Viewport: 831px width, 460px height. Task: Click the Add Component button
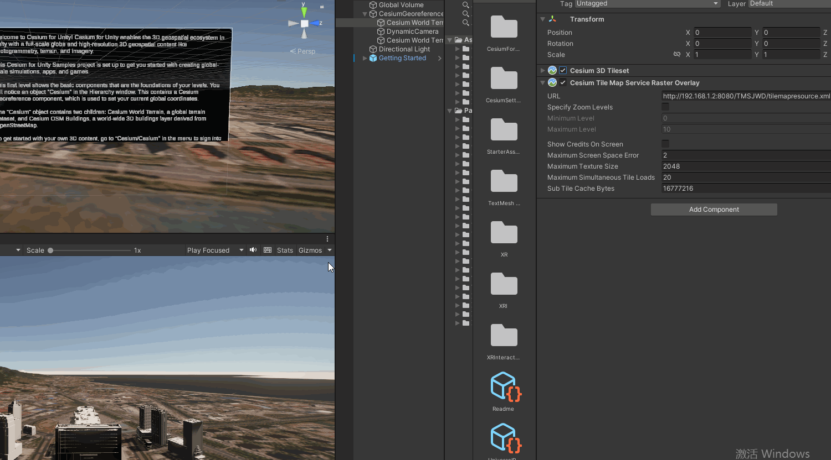(714, 210)
